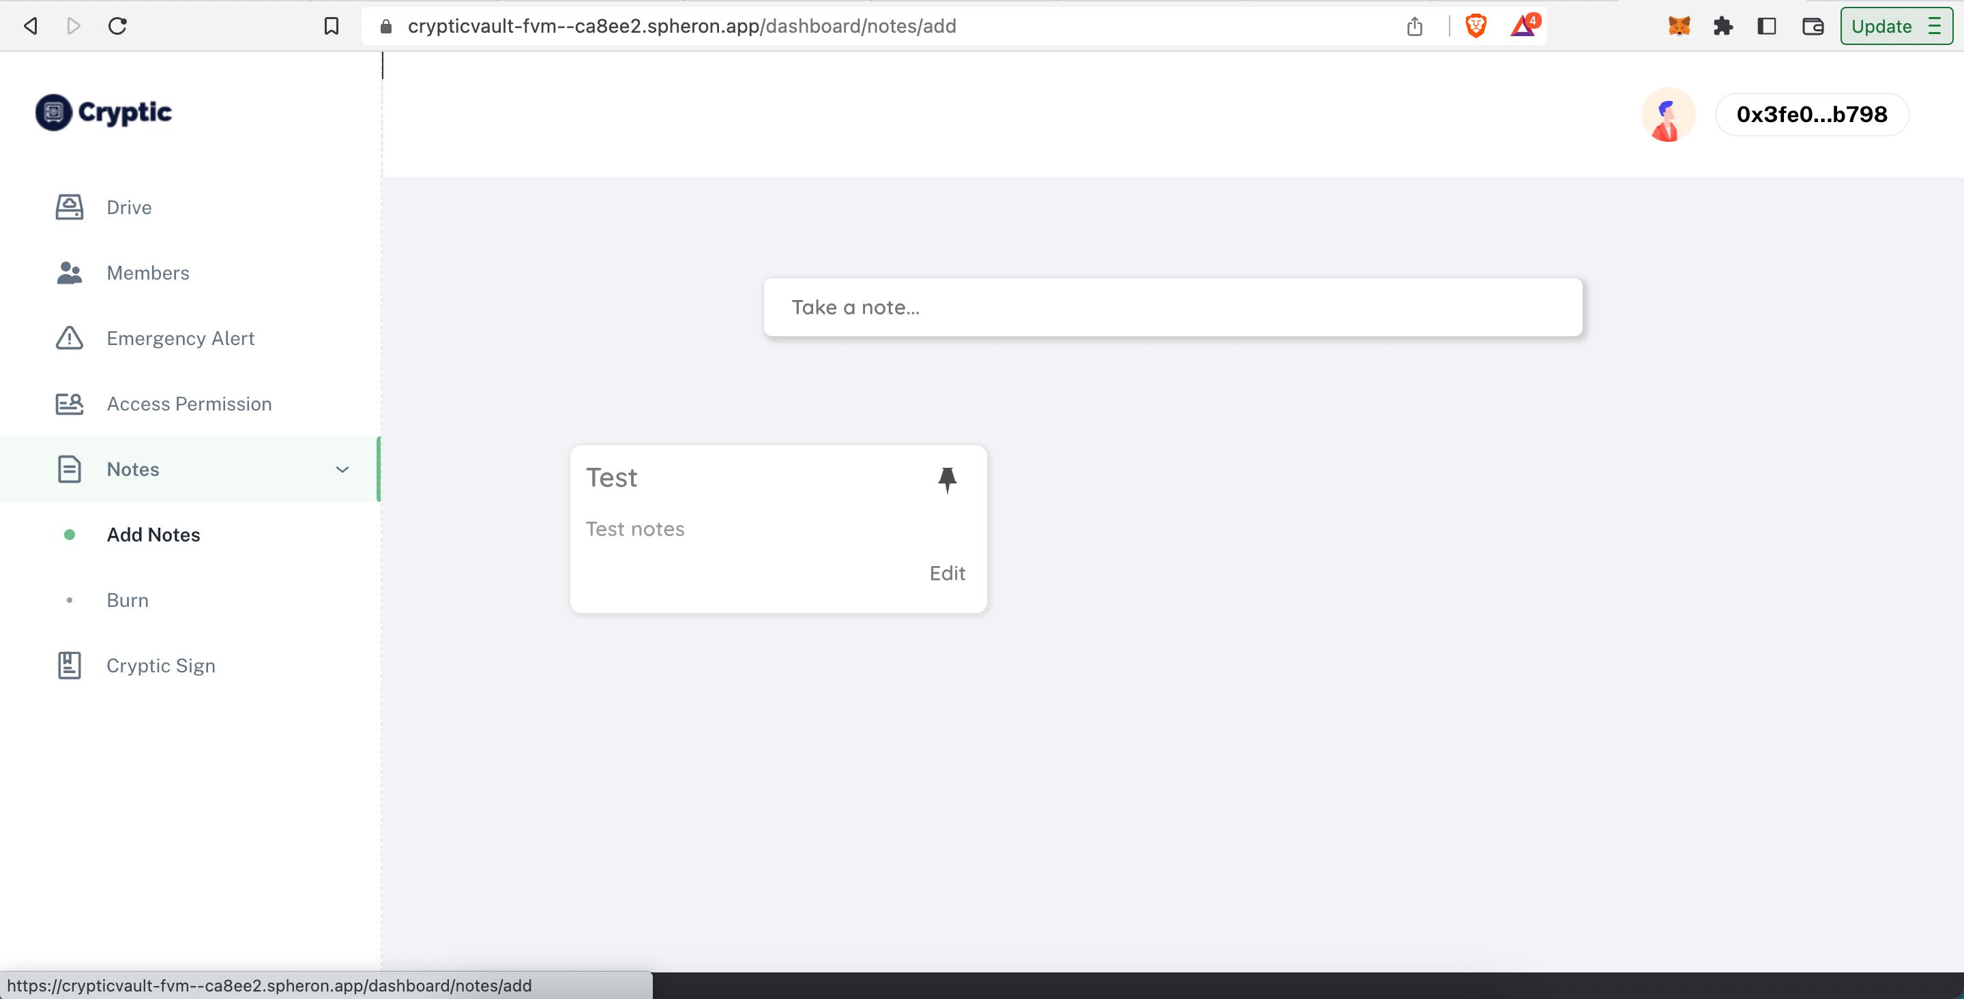Screen dimensions: 1964x999
Task: Click the Take a note input field
Action: click(x=1173, y=305)
